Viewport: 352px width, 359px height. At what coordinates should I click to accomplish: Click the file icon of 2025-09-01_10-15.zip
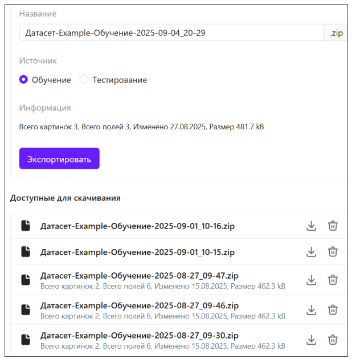coord(26,252)
